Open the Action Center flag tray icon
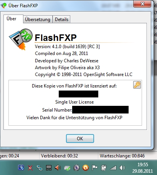This screenshot has width=157, height=175. 94,168
